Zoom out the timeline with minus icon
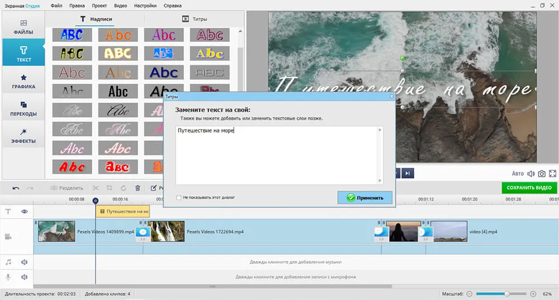The height and width of the screenshot is (300, 559). click(x=470, y=294)
